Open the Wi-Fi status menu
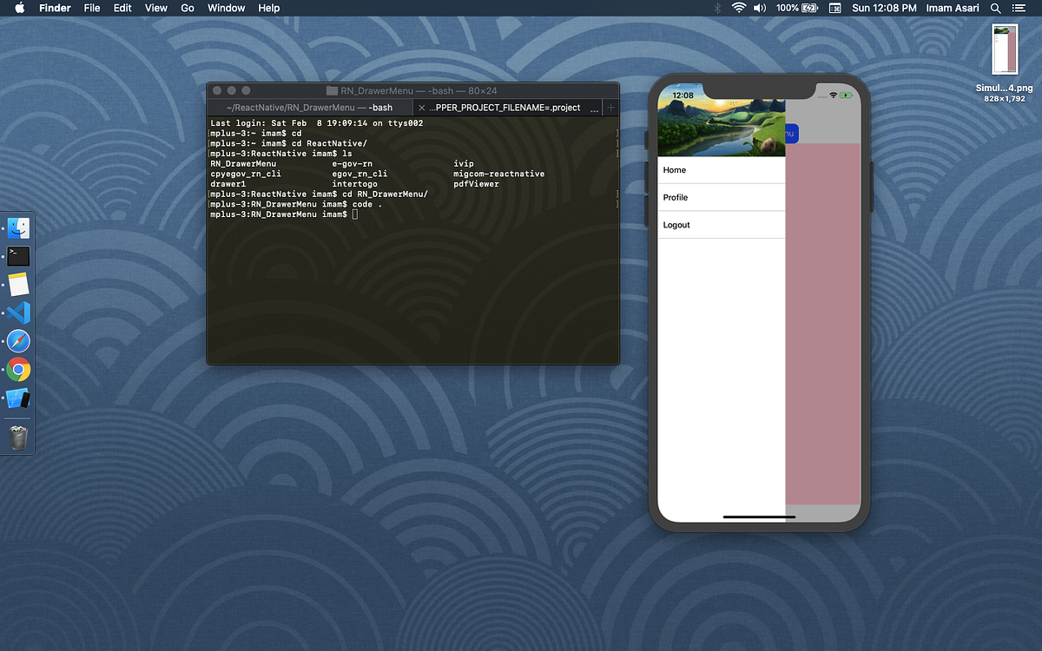 (740, 8)
